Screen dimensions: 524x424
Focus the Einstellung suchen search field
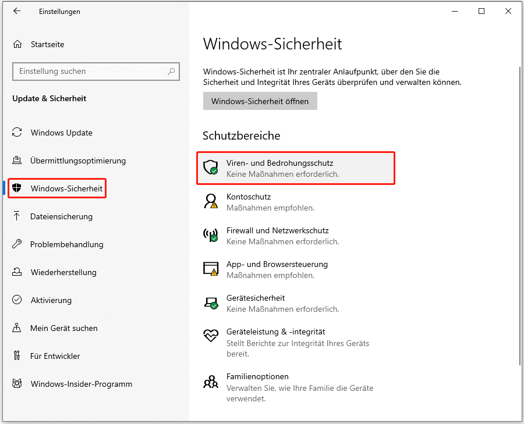[x=96, y=71]
